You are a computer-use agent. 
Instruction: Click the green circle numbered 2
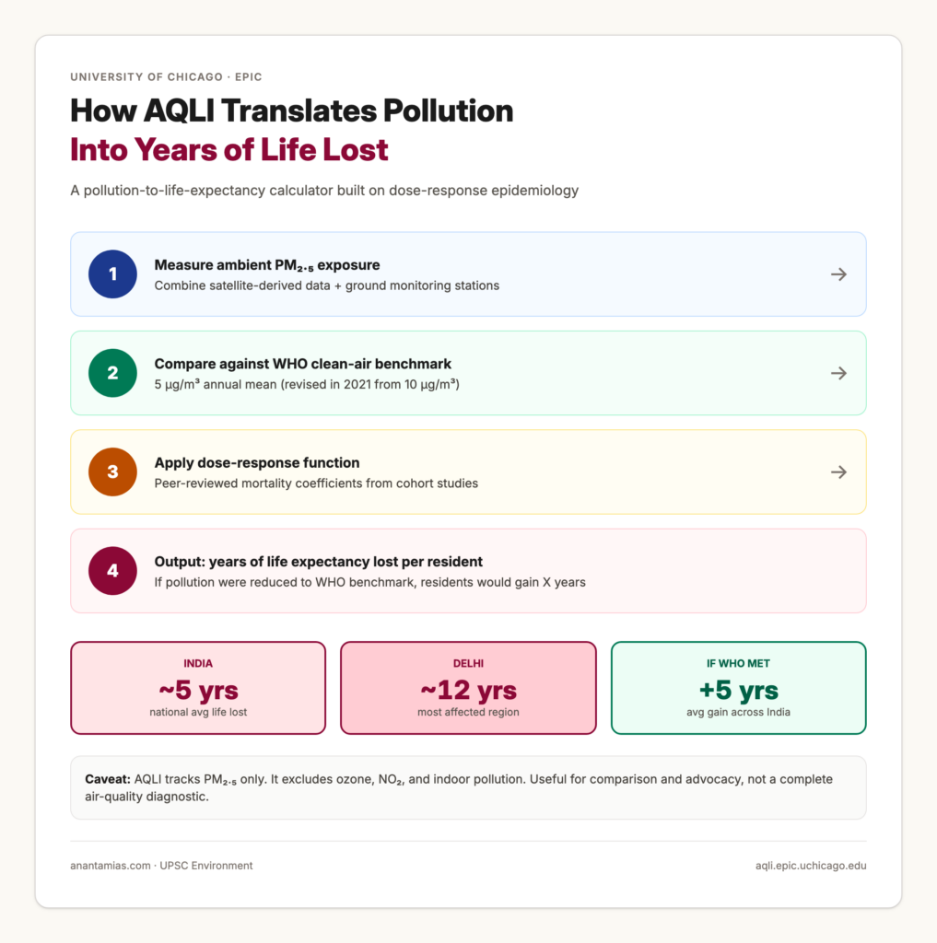tap(112, 373)
